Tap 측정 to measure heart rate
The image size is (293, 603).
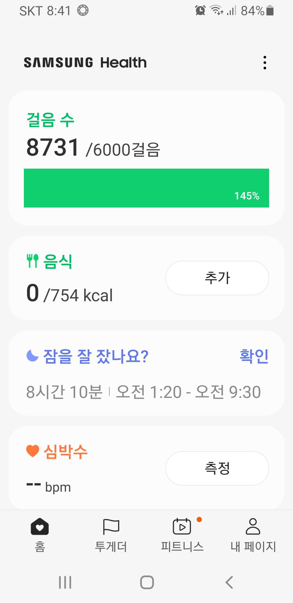(x=217, y=468)
